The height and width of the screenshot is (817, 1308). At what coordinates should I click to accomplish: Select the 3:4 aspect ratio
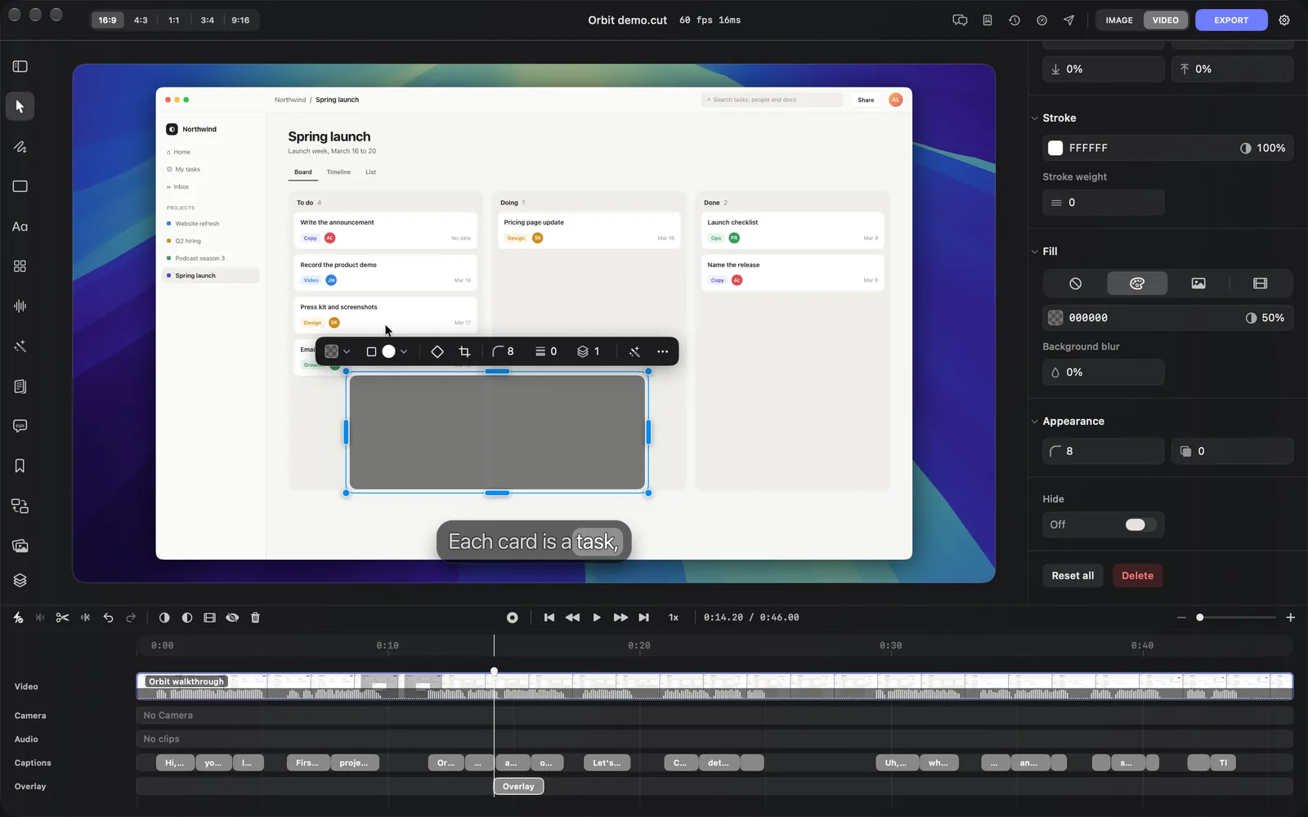pos(208,20)
